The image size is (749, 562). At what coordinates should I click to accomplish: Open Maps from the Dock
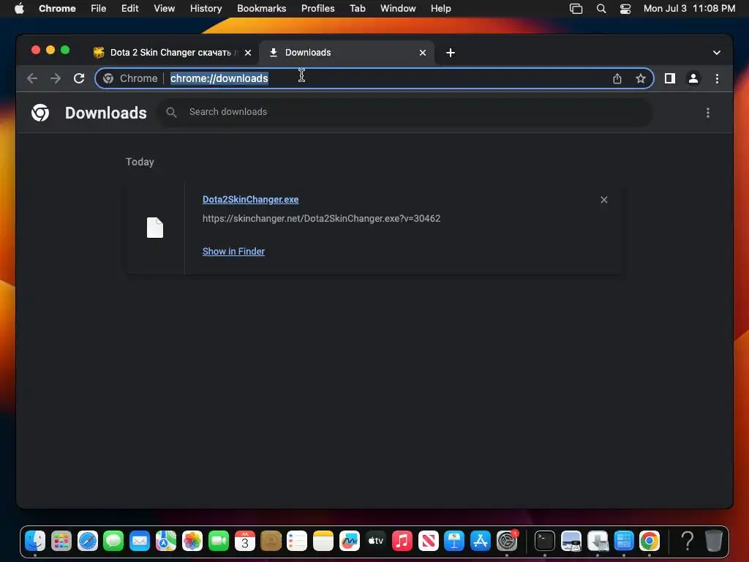(x=166, y=541)
